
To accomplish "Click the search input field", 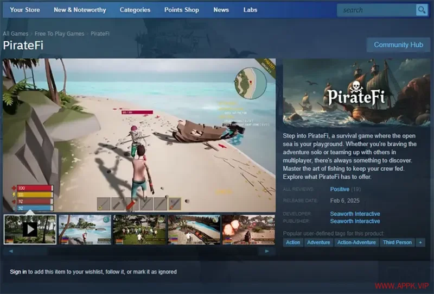I will [376, 10].
